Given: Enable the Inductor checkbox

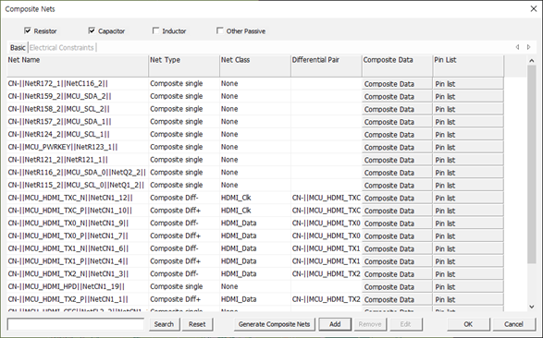Looking at the screenshot, I should pyautogui.click(x=155, y=30).
